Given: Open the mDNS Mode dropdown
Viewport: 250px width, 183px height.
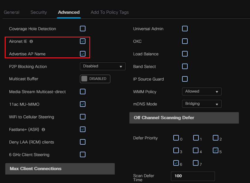Looking at the screenshot, I should tap(201, 104).
